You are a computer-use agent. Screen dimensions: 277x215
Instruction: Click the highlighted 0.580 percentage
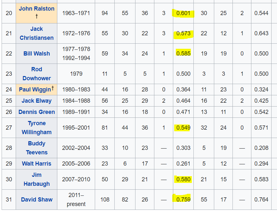183,179
